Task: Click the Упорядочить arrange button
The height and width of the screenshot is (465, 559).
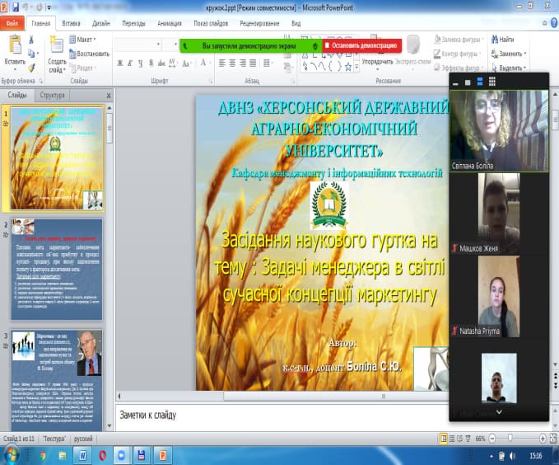Action: point(377,53)
